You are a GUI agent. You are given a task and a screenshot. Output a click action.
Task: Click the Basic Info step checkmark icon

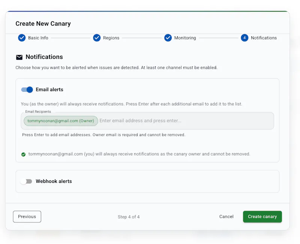[22, 38]
